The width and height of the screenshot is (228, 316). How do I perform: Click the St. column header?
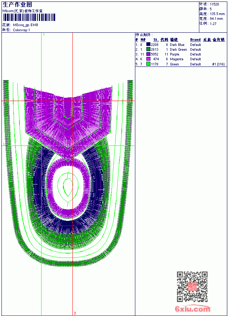pyautogui.click(x=156, y=40)
